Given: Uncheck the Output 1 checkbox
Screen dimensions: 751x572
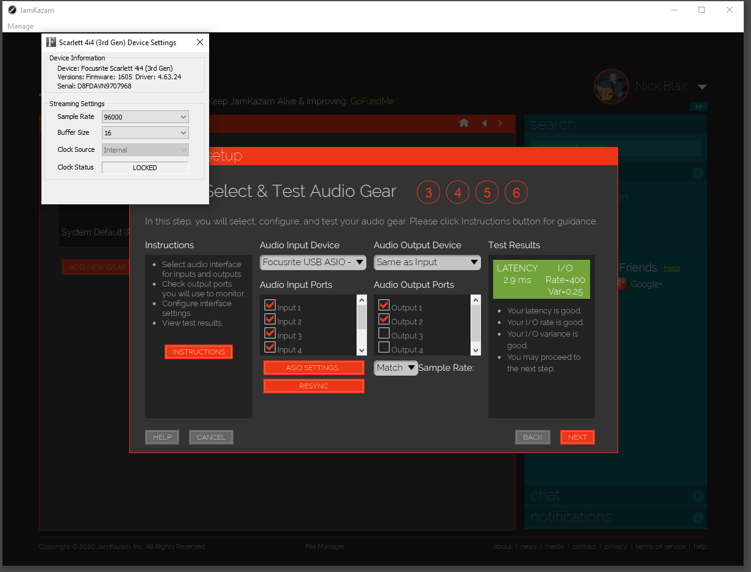Looking at the screenshot, I should [x=384, y=306].
